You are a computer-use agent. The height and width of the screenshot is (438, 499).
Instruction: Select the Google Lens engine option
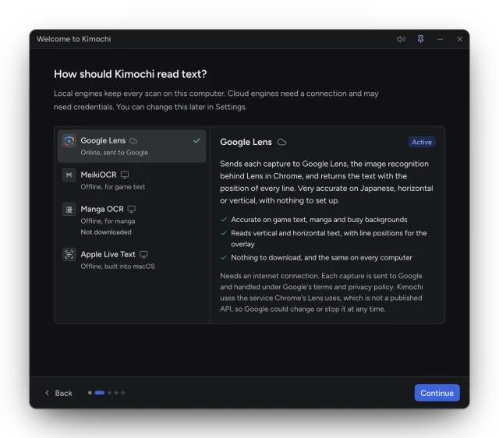[132, 147]
